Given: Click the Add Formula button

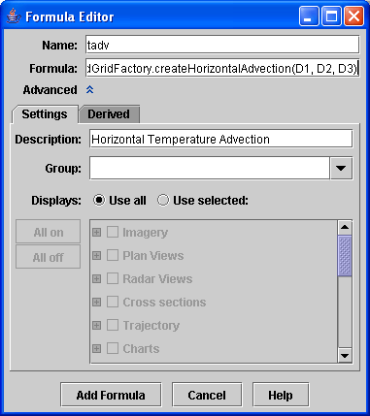Looking at the screenshot, I should point(111,395).
